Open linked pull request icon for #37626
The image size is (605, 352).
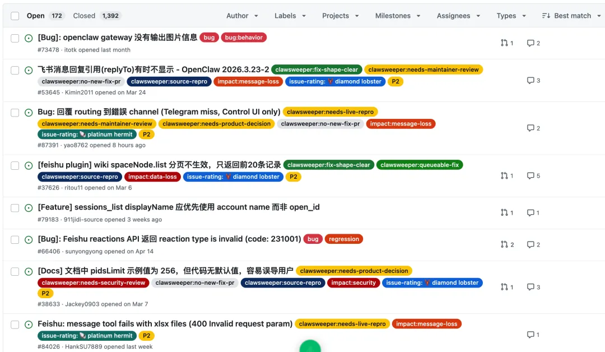pos(504,175)
